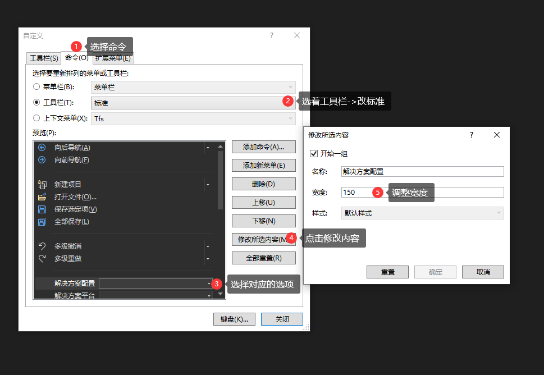Click the 重置 button
Screen dimensions: 544x375
pos(387,272)
